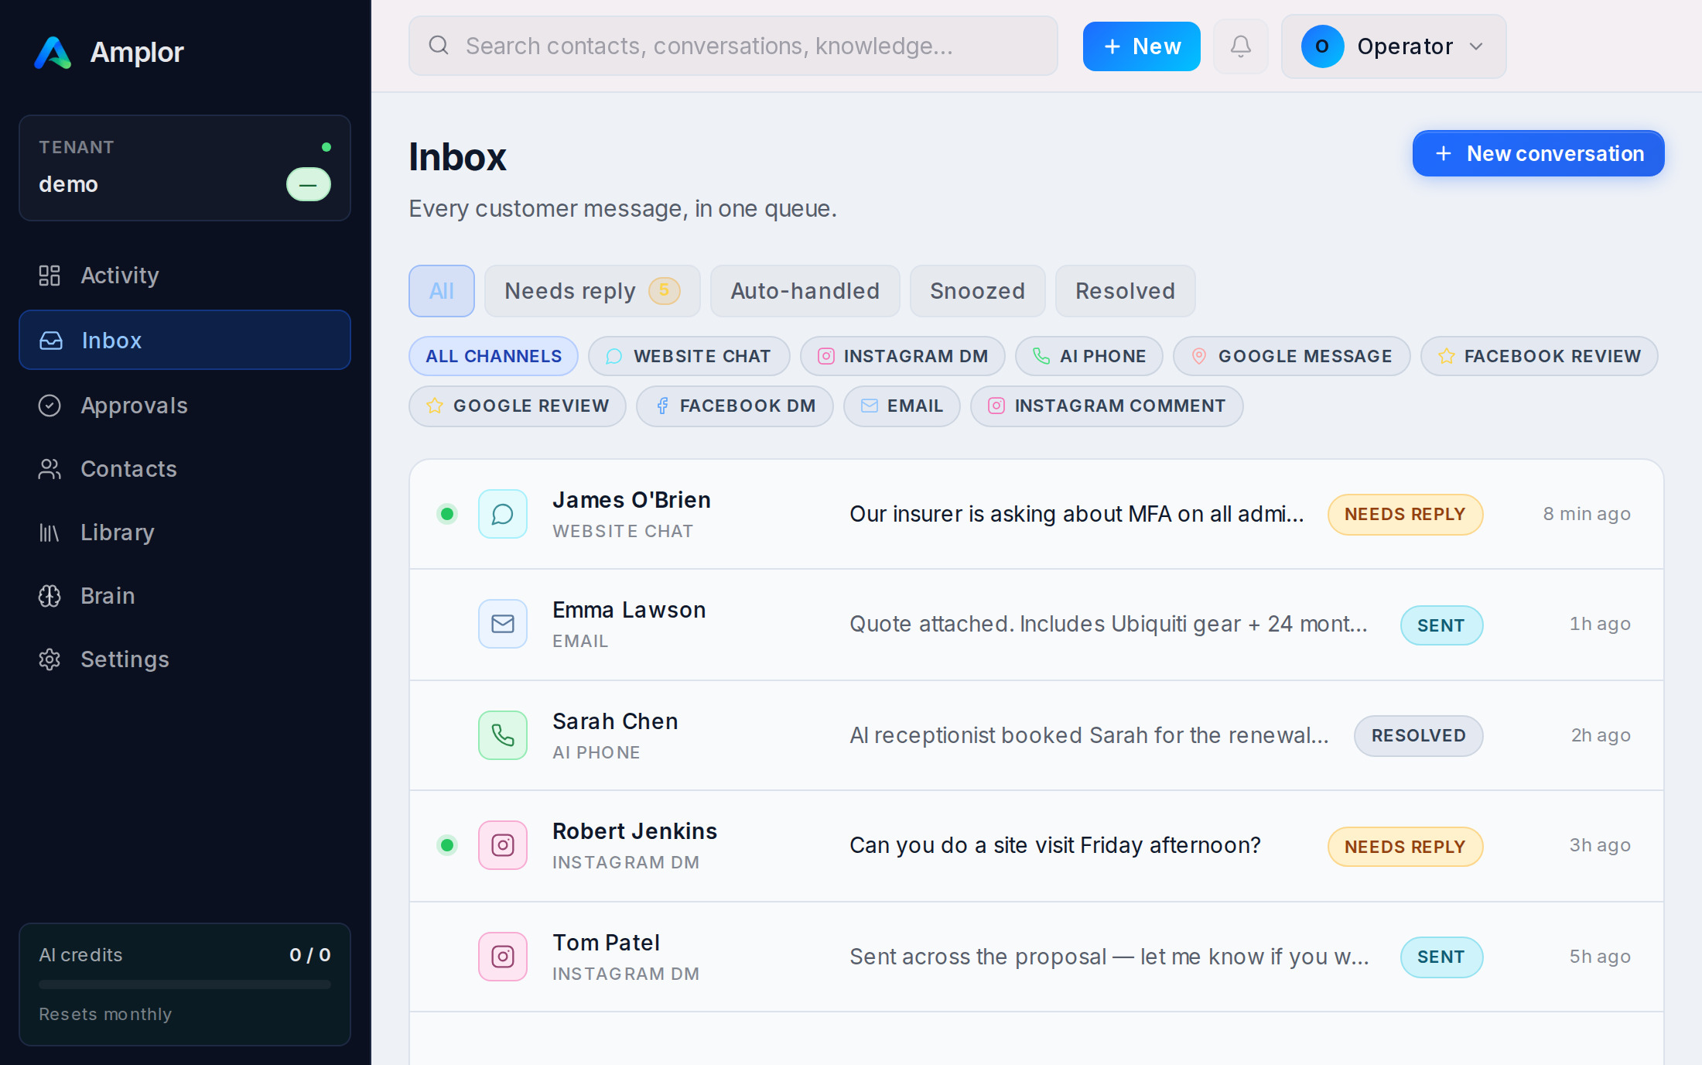Filter by AI Phone channel

coord(1089,356)
